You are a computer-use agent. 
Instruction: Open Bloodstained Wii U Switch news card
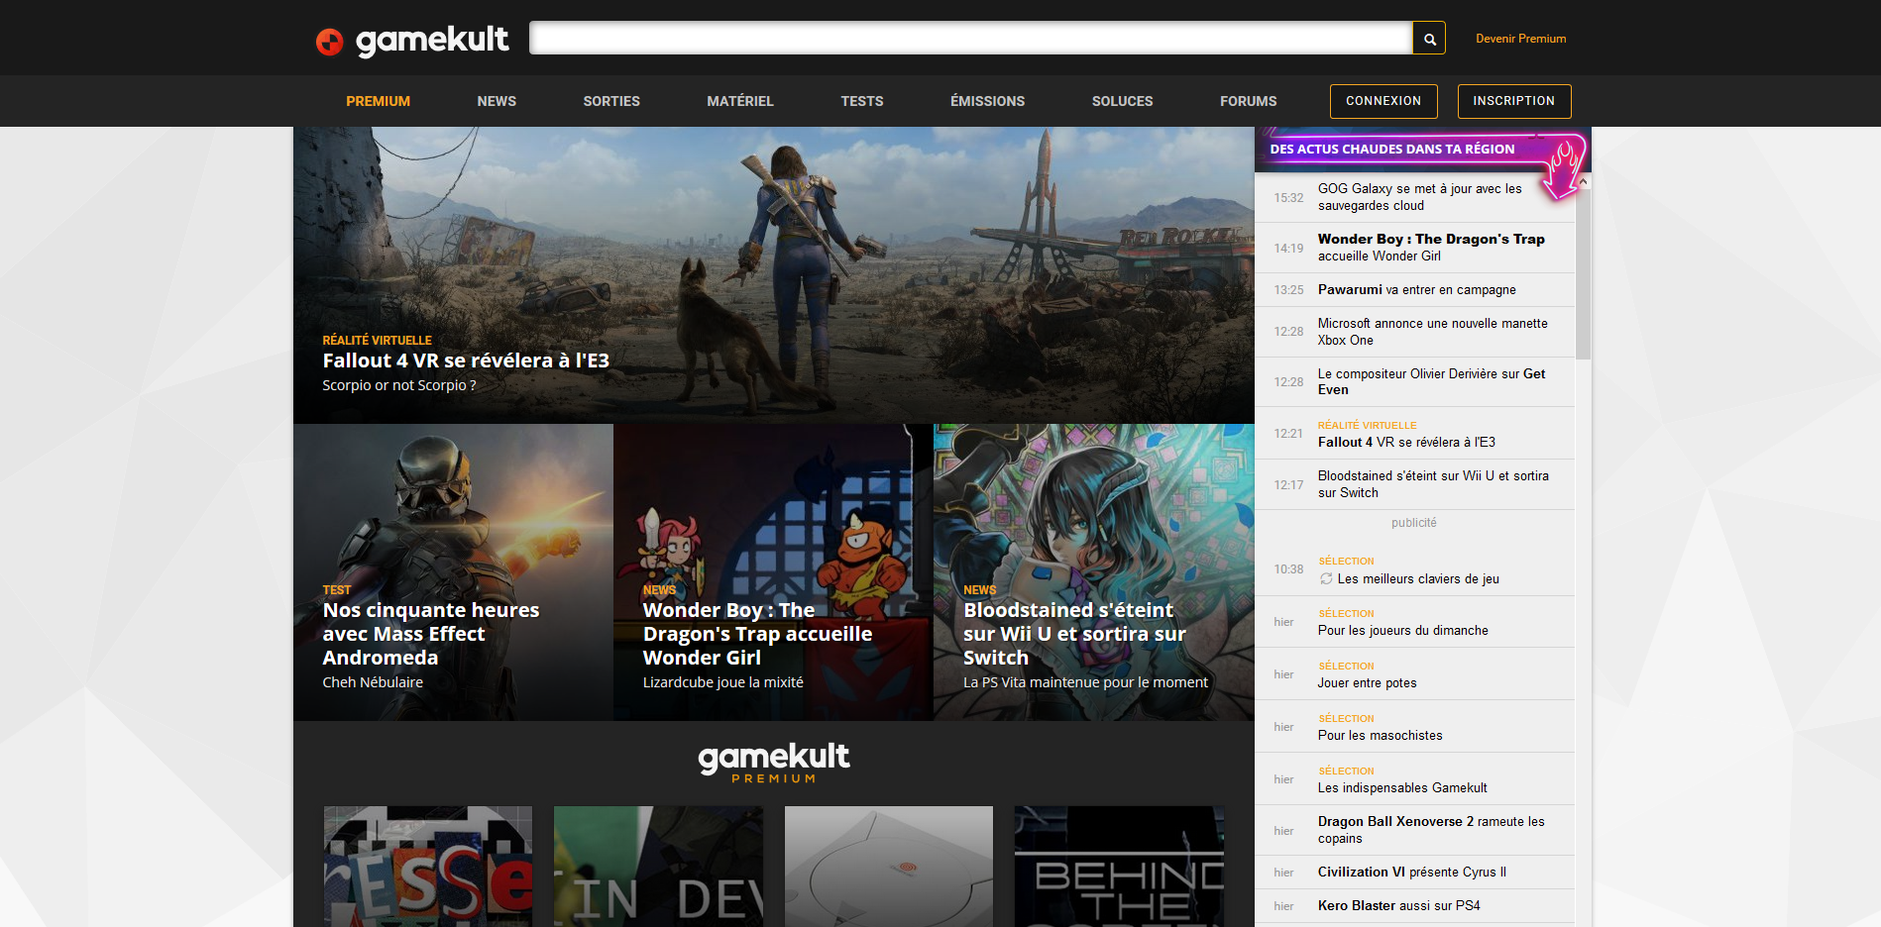[x=1074, y=634]
